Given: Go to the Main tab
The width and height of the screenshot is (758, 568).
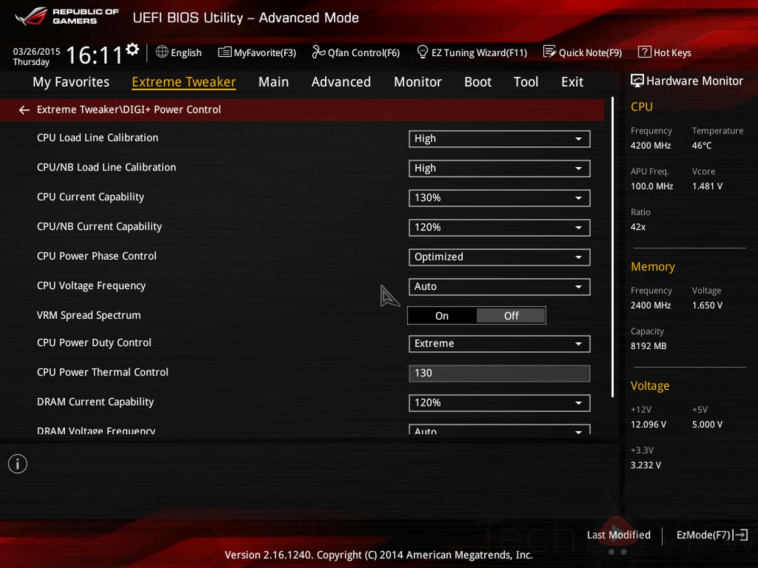Looking at the screenshot, I should click(274, 82).
